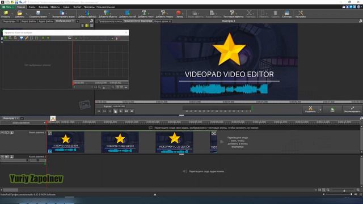
Task: Open the Шкала времени dropdown
Action: 23,123
